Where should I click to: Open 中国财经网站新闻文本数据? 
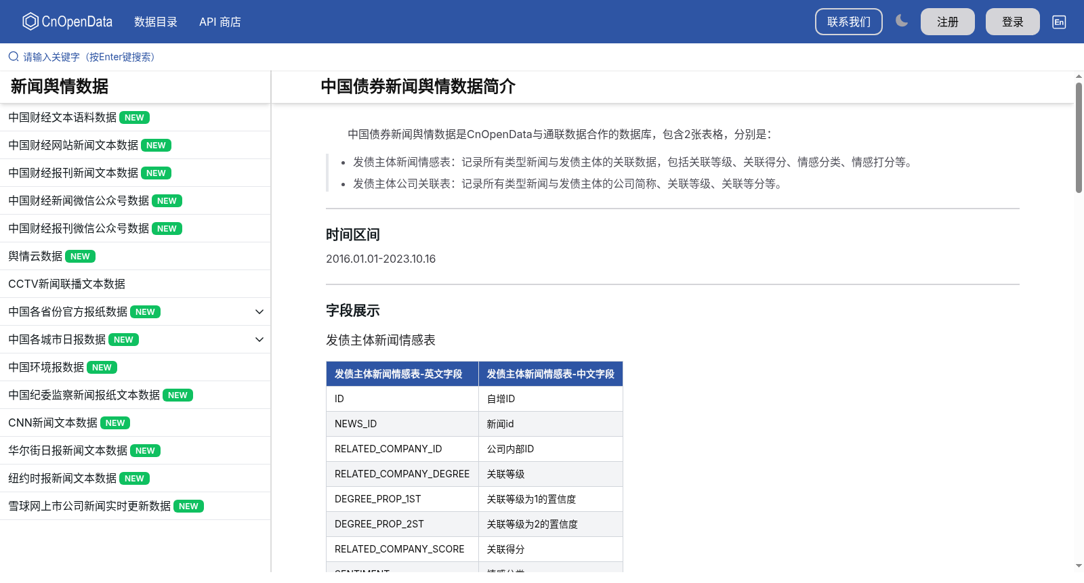73,145
